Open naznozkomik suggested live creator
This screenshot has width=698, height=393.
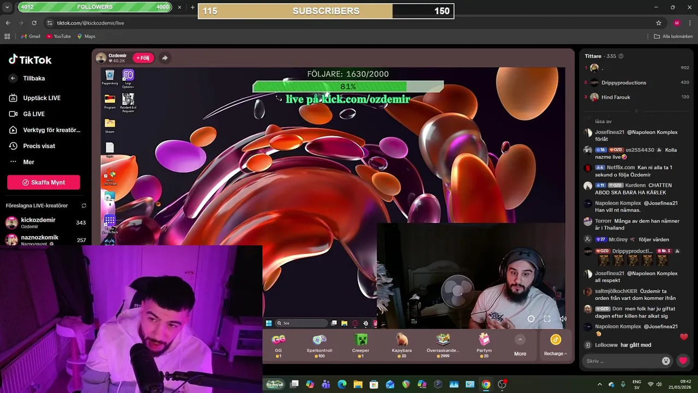tap(46, 239)
